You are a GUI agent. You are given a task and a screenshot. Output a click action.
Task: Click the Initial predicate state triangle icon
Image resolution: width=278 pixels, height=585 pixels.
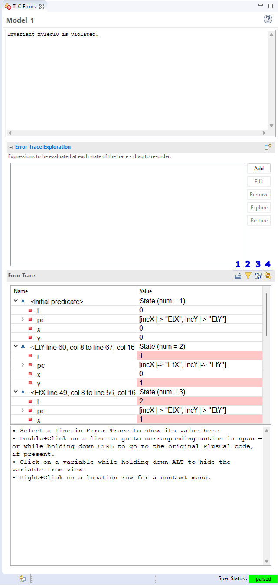[23, 301]
